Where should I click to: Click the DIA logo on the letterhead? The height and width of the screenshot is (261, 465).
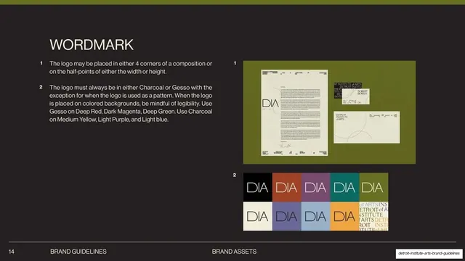coord(270,103)
